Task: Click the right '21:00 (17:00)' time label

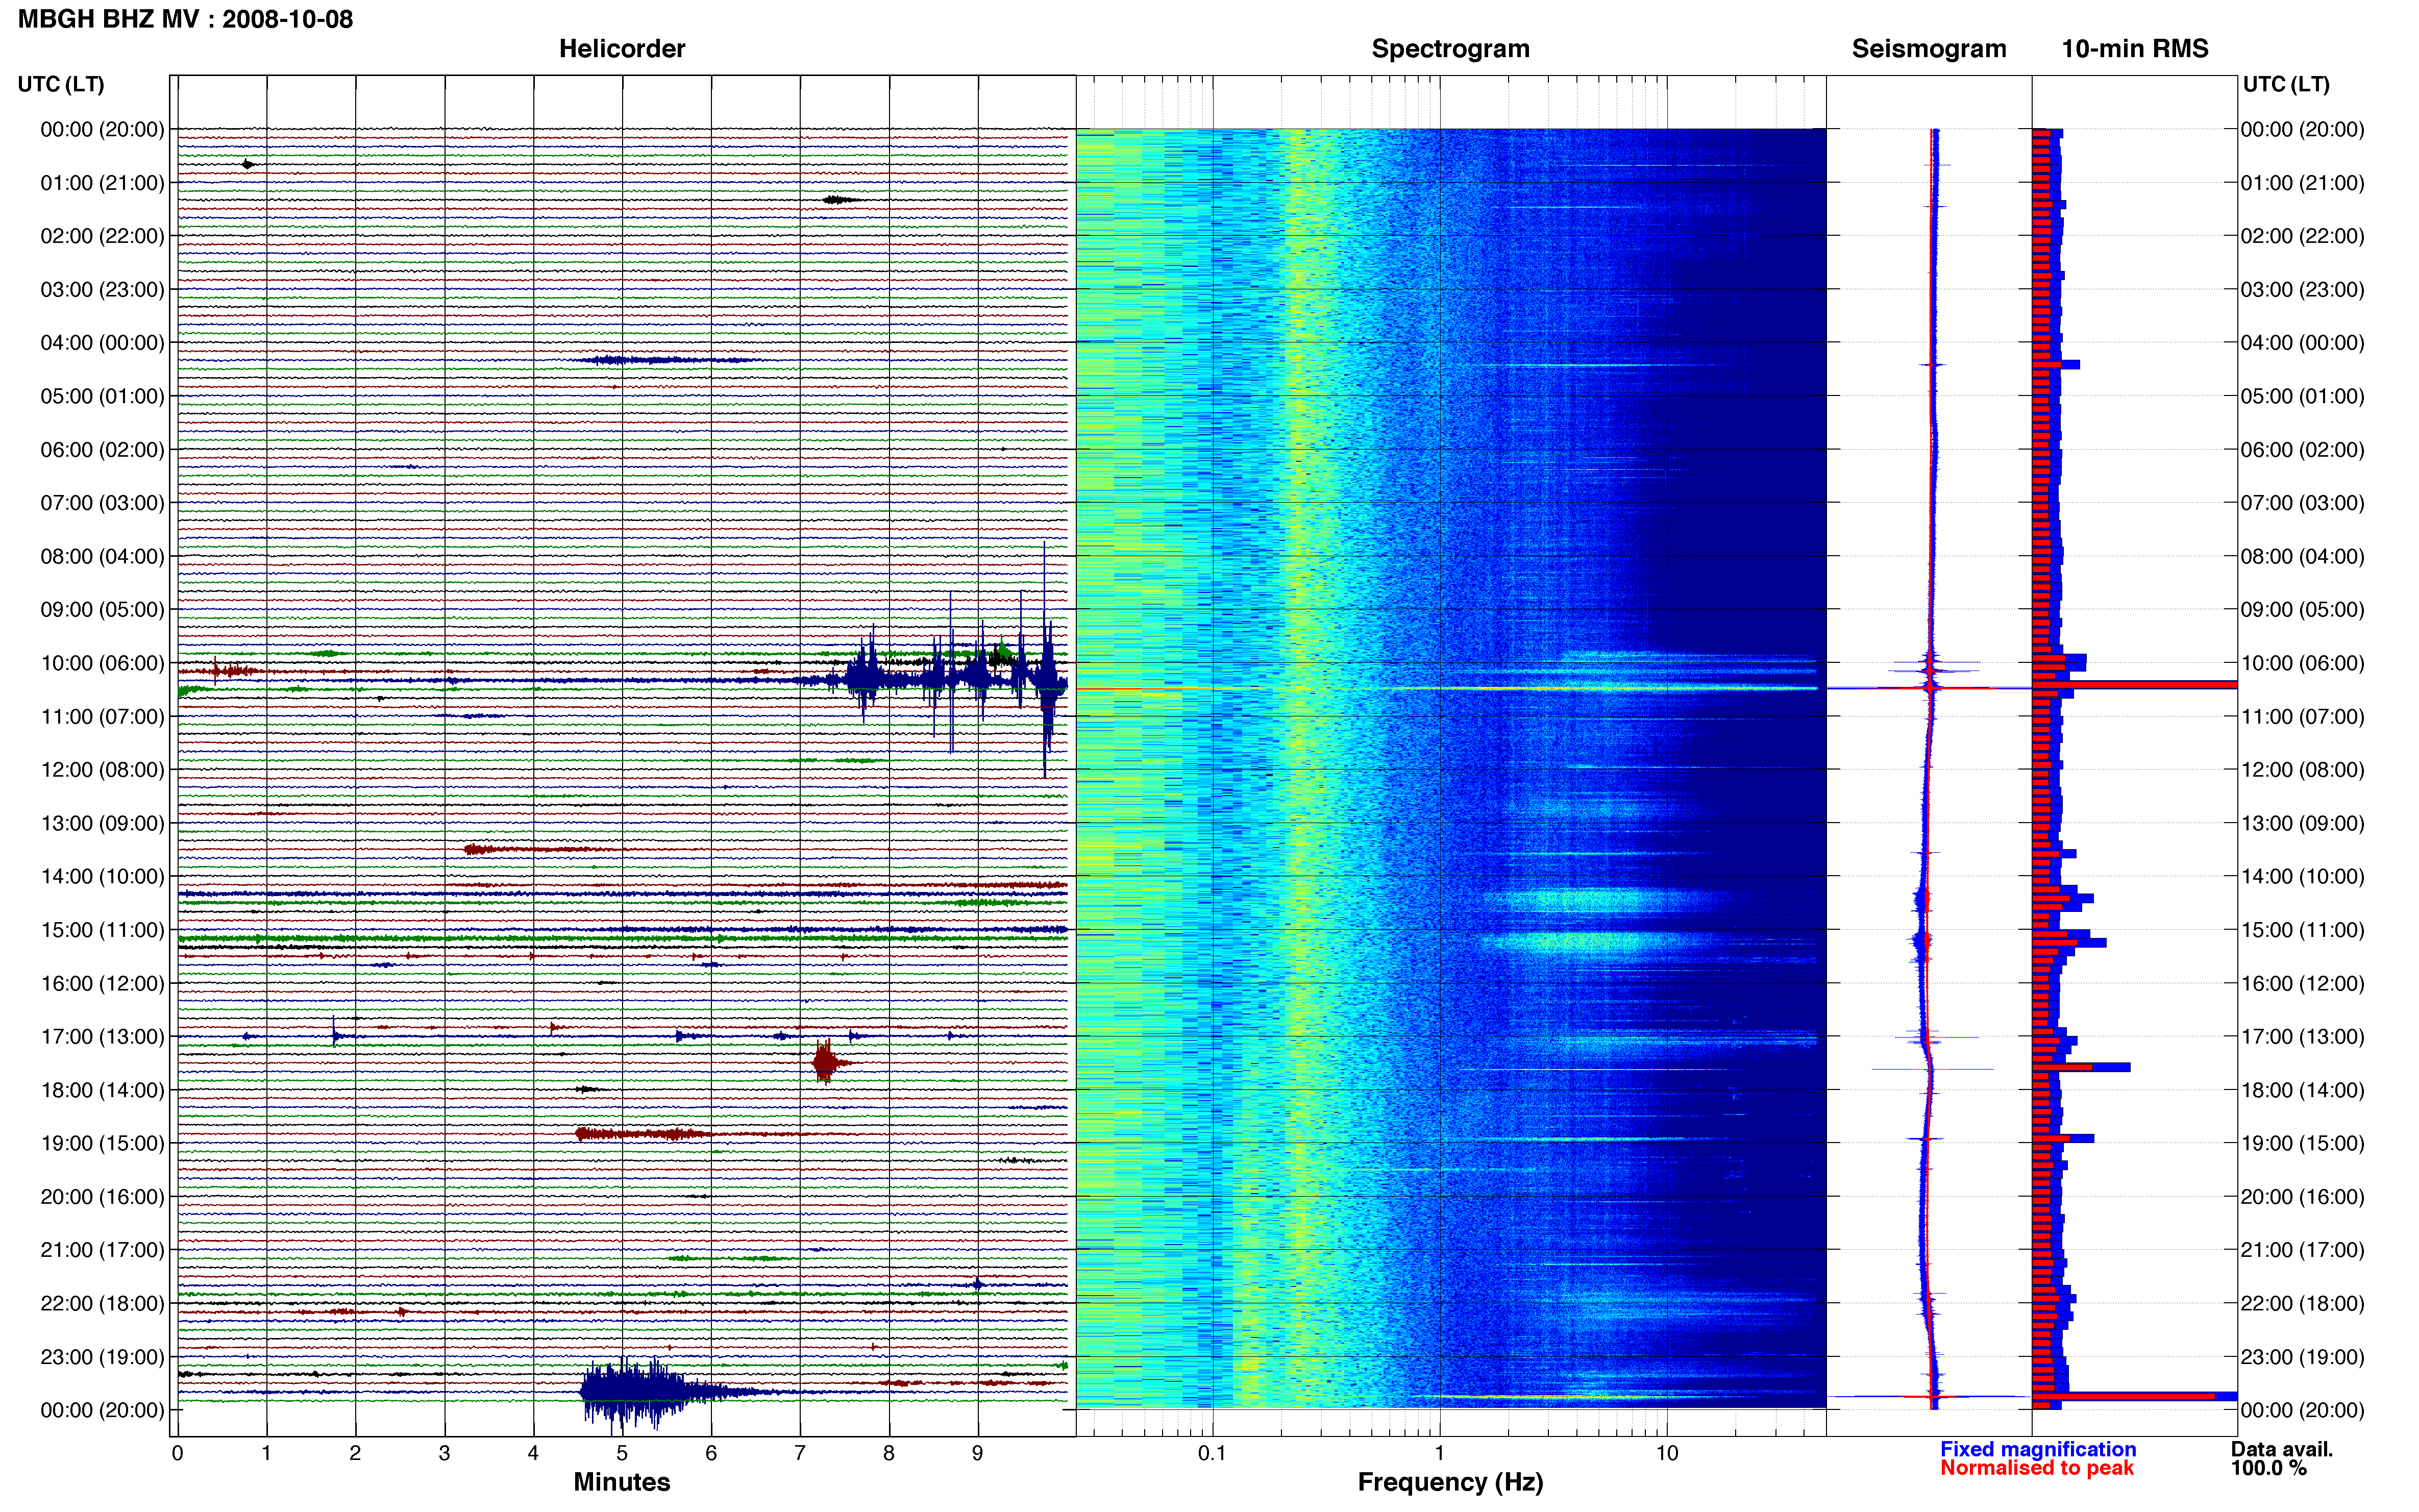Action: (x=2302, y=1250)
